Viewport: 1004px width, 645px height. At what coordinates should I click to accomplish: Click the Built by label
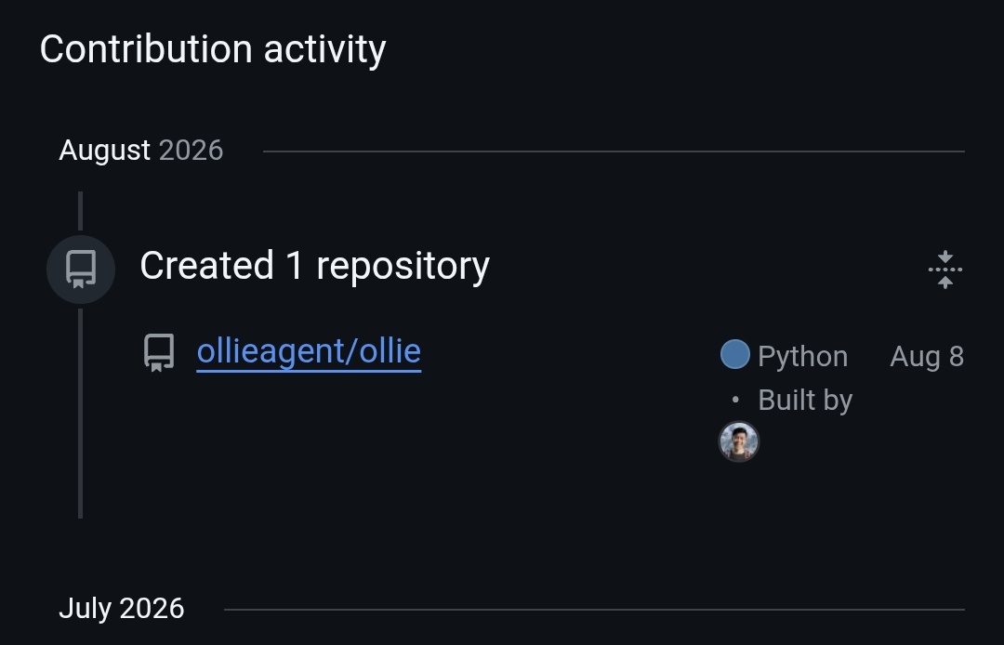[805, 400]
